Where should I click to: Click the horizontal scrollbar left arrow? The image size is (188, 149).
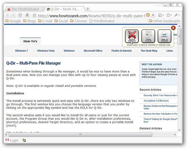pyautogui.click(x=6, y=135)
